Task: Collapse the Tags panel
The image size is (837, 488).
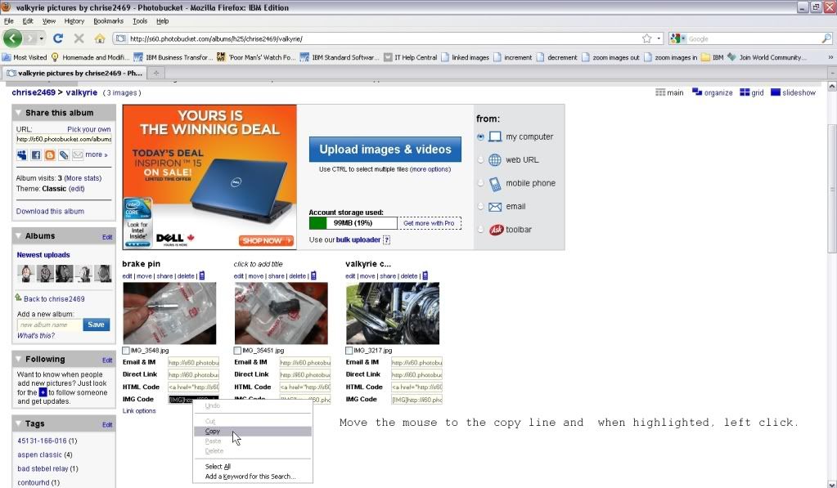Action: [18, 423]
